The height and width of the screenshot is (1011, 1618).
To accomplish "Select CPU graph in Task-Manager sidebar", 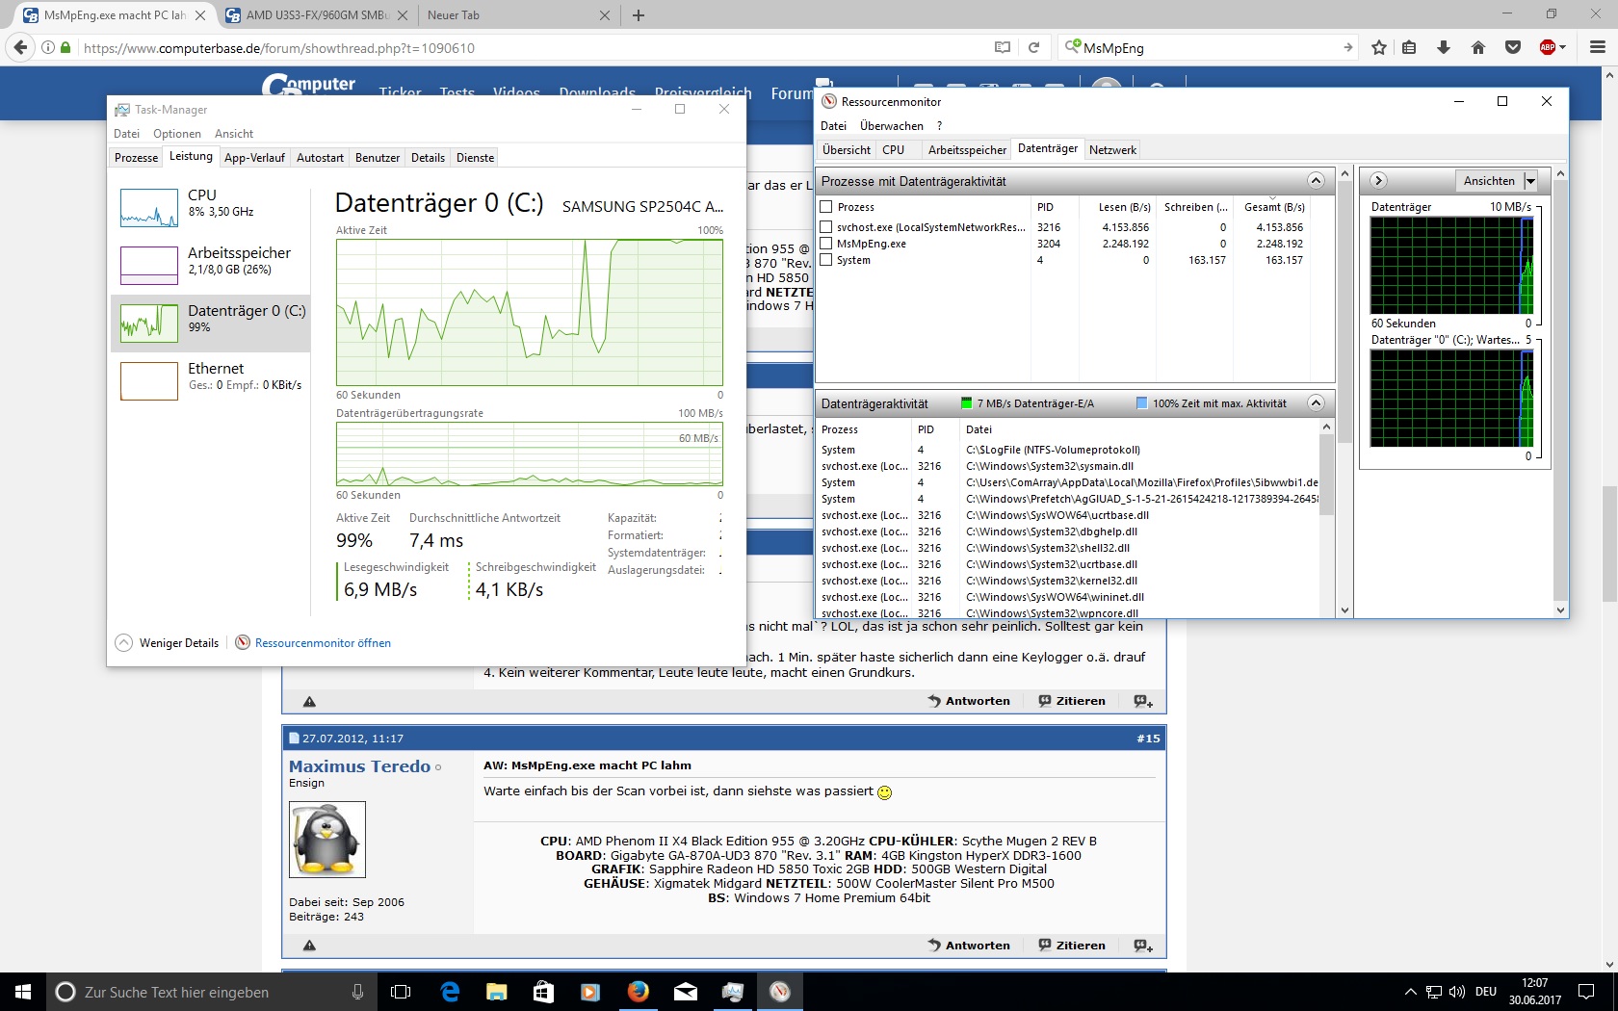I will coord(209,207).
